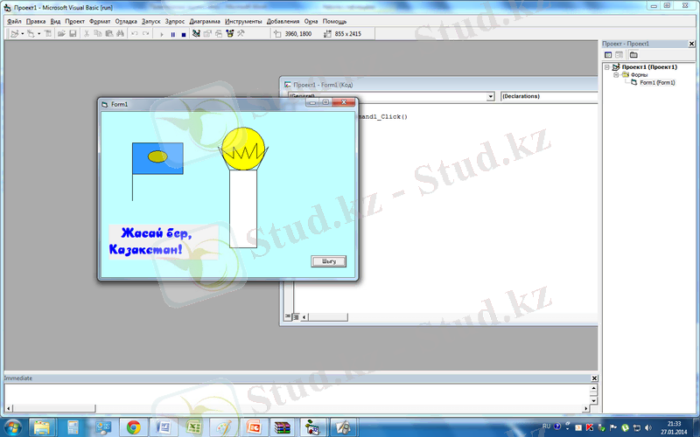This screenshot has height=437, width=700.
Task: Stop the running program with End icon
Action: click(184, 34)
